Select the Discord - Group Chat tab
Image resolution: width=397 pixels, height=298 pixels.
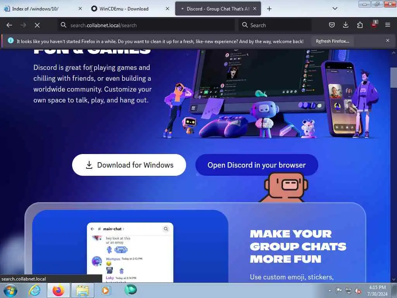(x=218, y=9)
